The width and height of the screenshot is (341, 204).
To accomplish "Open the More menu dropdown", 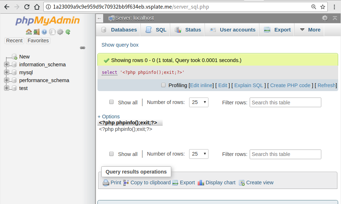I will click(x=310, y=30).
